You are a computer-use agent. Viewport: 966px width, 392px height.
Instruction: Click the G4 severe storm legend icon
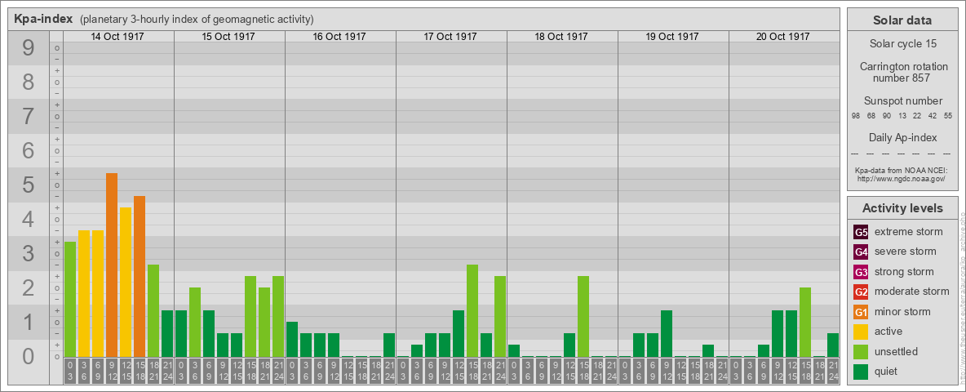[x=861, y=252]
